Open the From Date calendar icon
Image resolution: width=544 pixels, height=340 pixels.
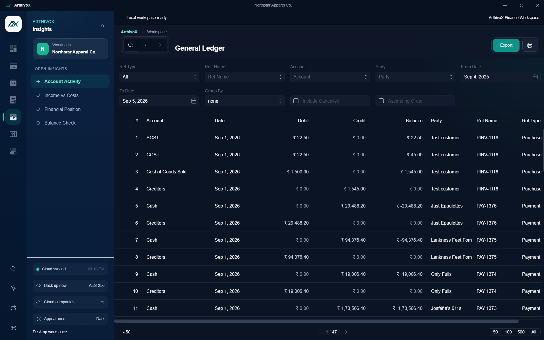535,77
